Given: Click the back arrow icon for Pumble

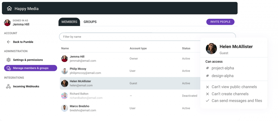Looking at the screenshot, I should pyautogui.click(x=8, y=42).
